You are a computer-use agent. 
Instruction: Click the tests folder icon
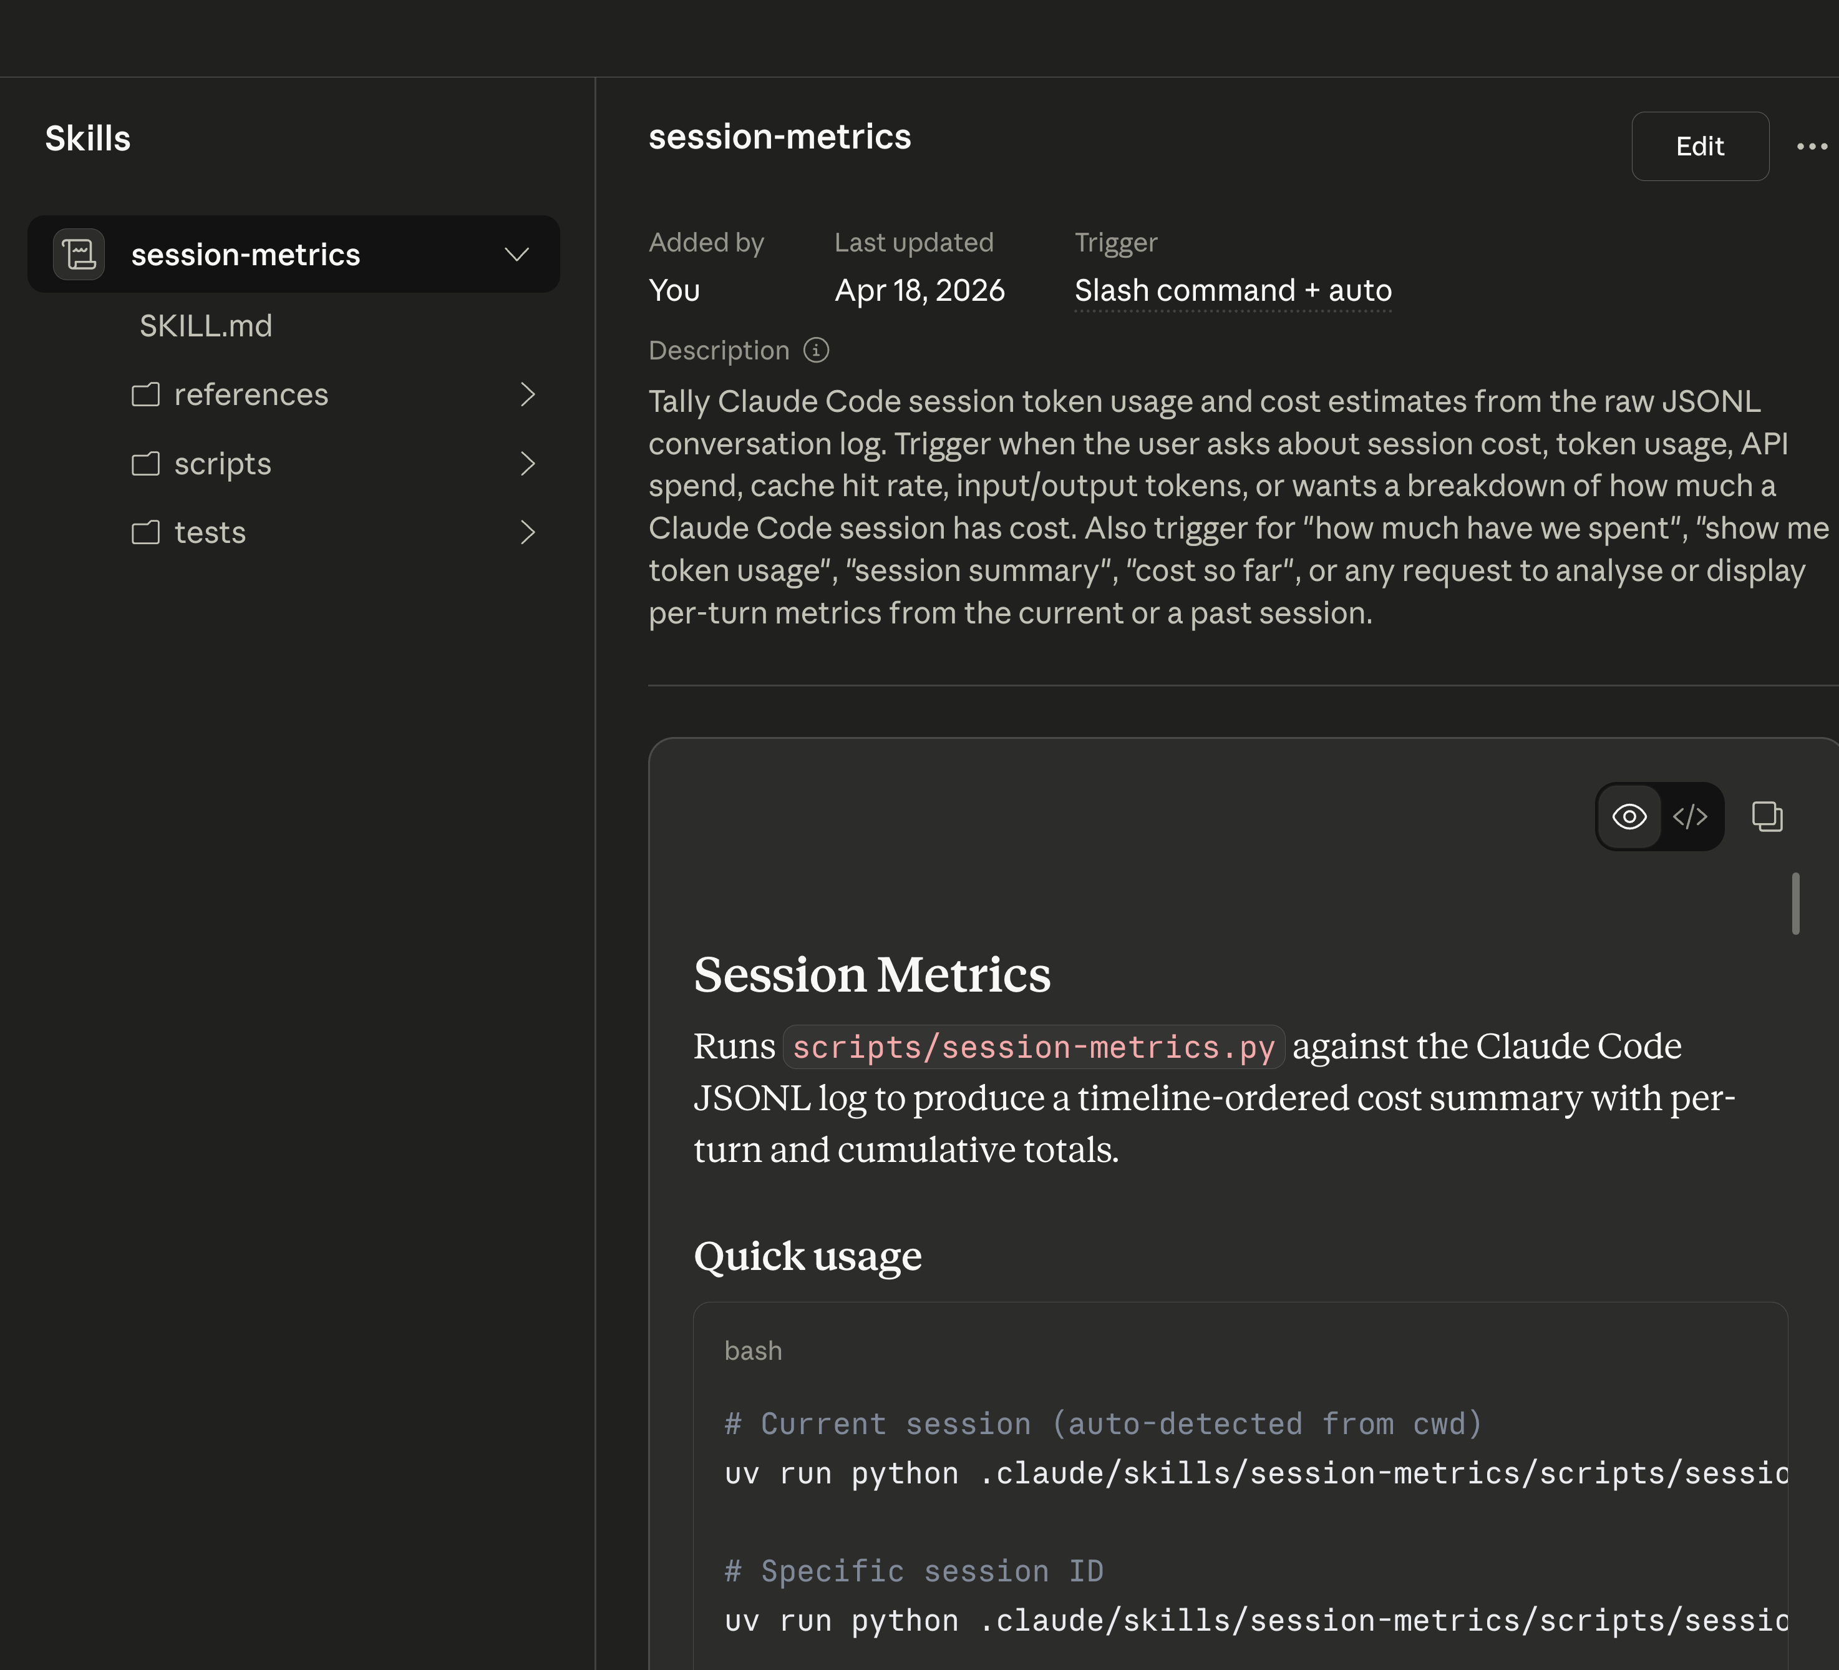coord(146,533)
